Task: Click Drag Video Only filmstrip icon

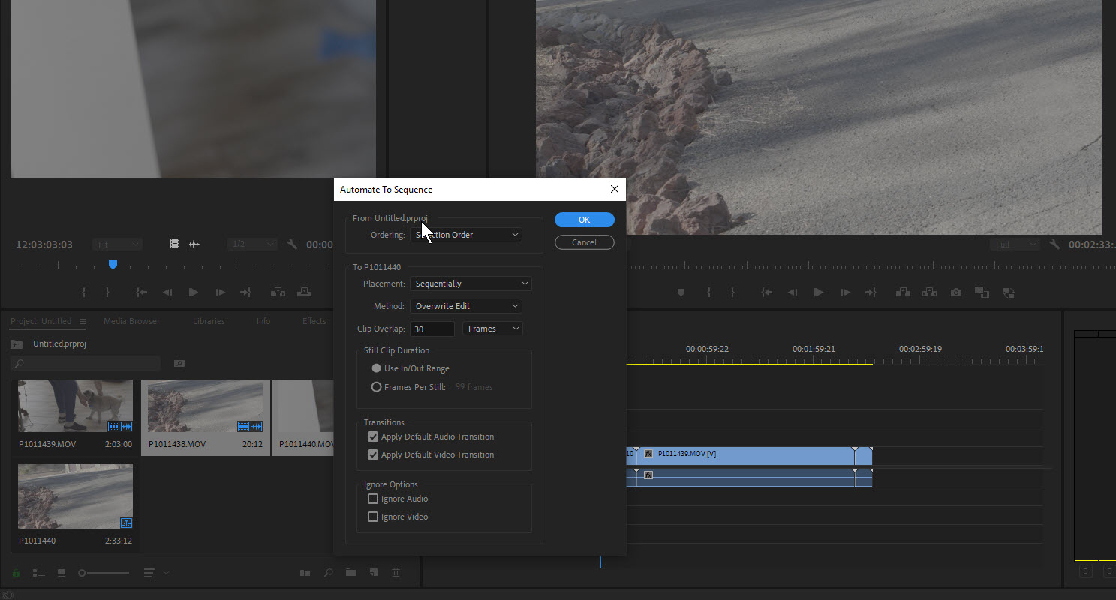Action: point(174,244)
